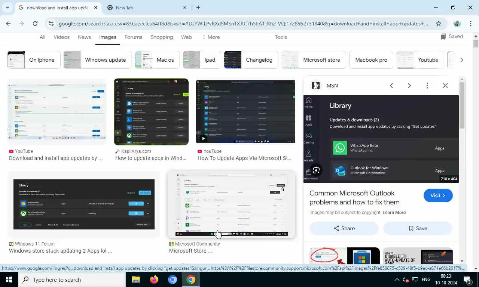The image size is (479, 287).
Task: Click the taskbar search box
Action: click(x=72, y=280)
